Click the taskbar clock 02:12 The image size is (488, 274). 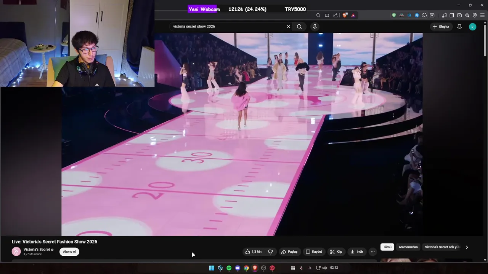click(x=334, y=268)
